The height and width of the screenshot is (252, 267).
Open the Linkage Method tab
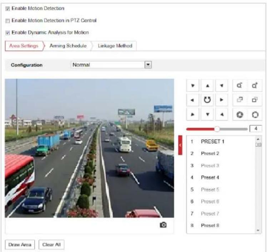tap(115, 46)
